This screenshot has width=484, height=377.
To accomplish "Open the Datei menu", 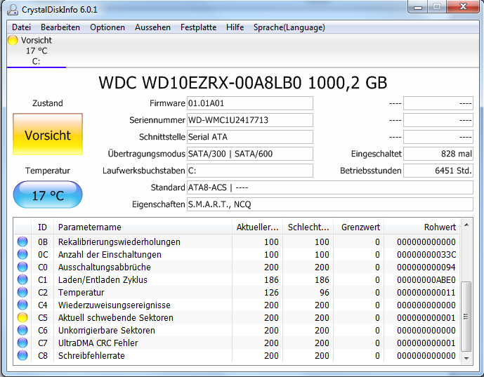I will click(x=21, y=27).
